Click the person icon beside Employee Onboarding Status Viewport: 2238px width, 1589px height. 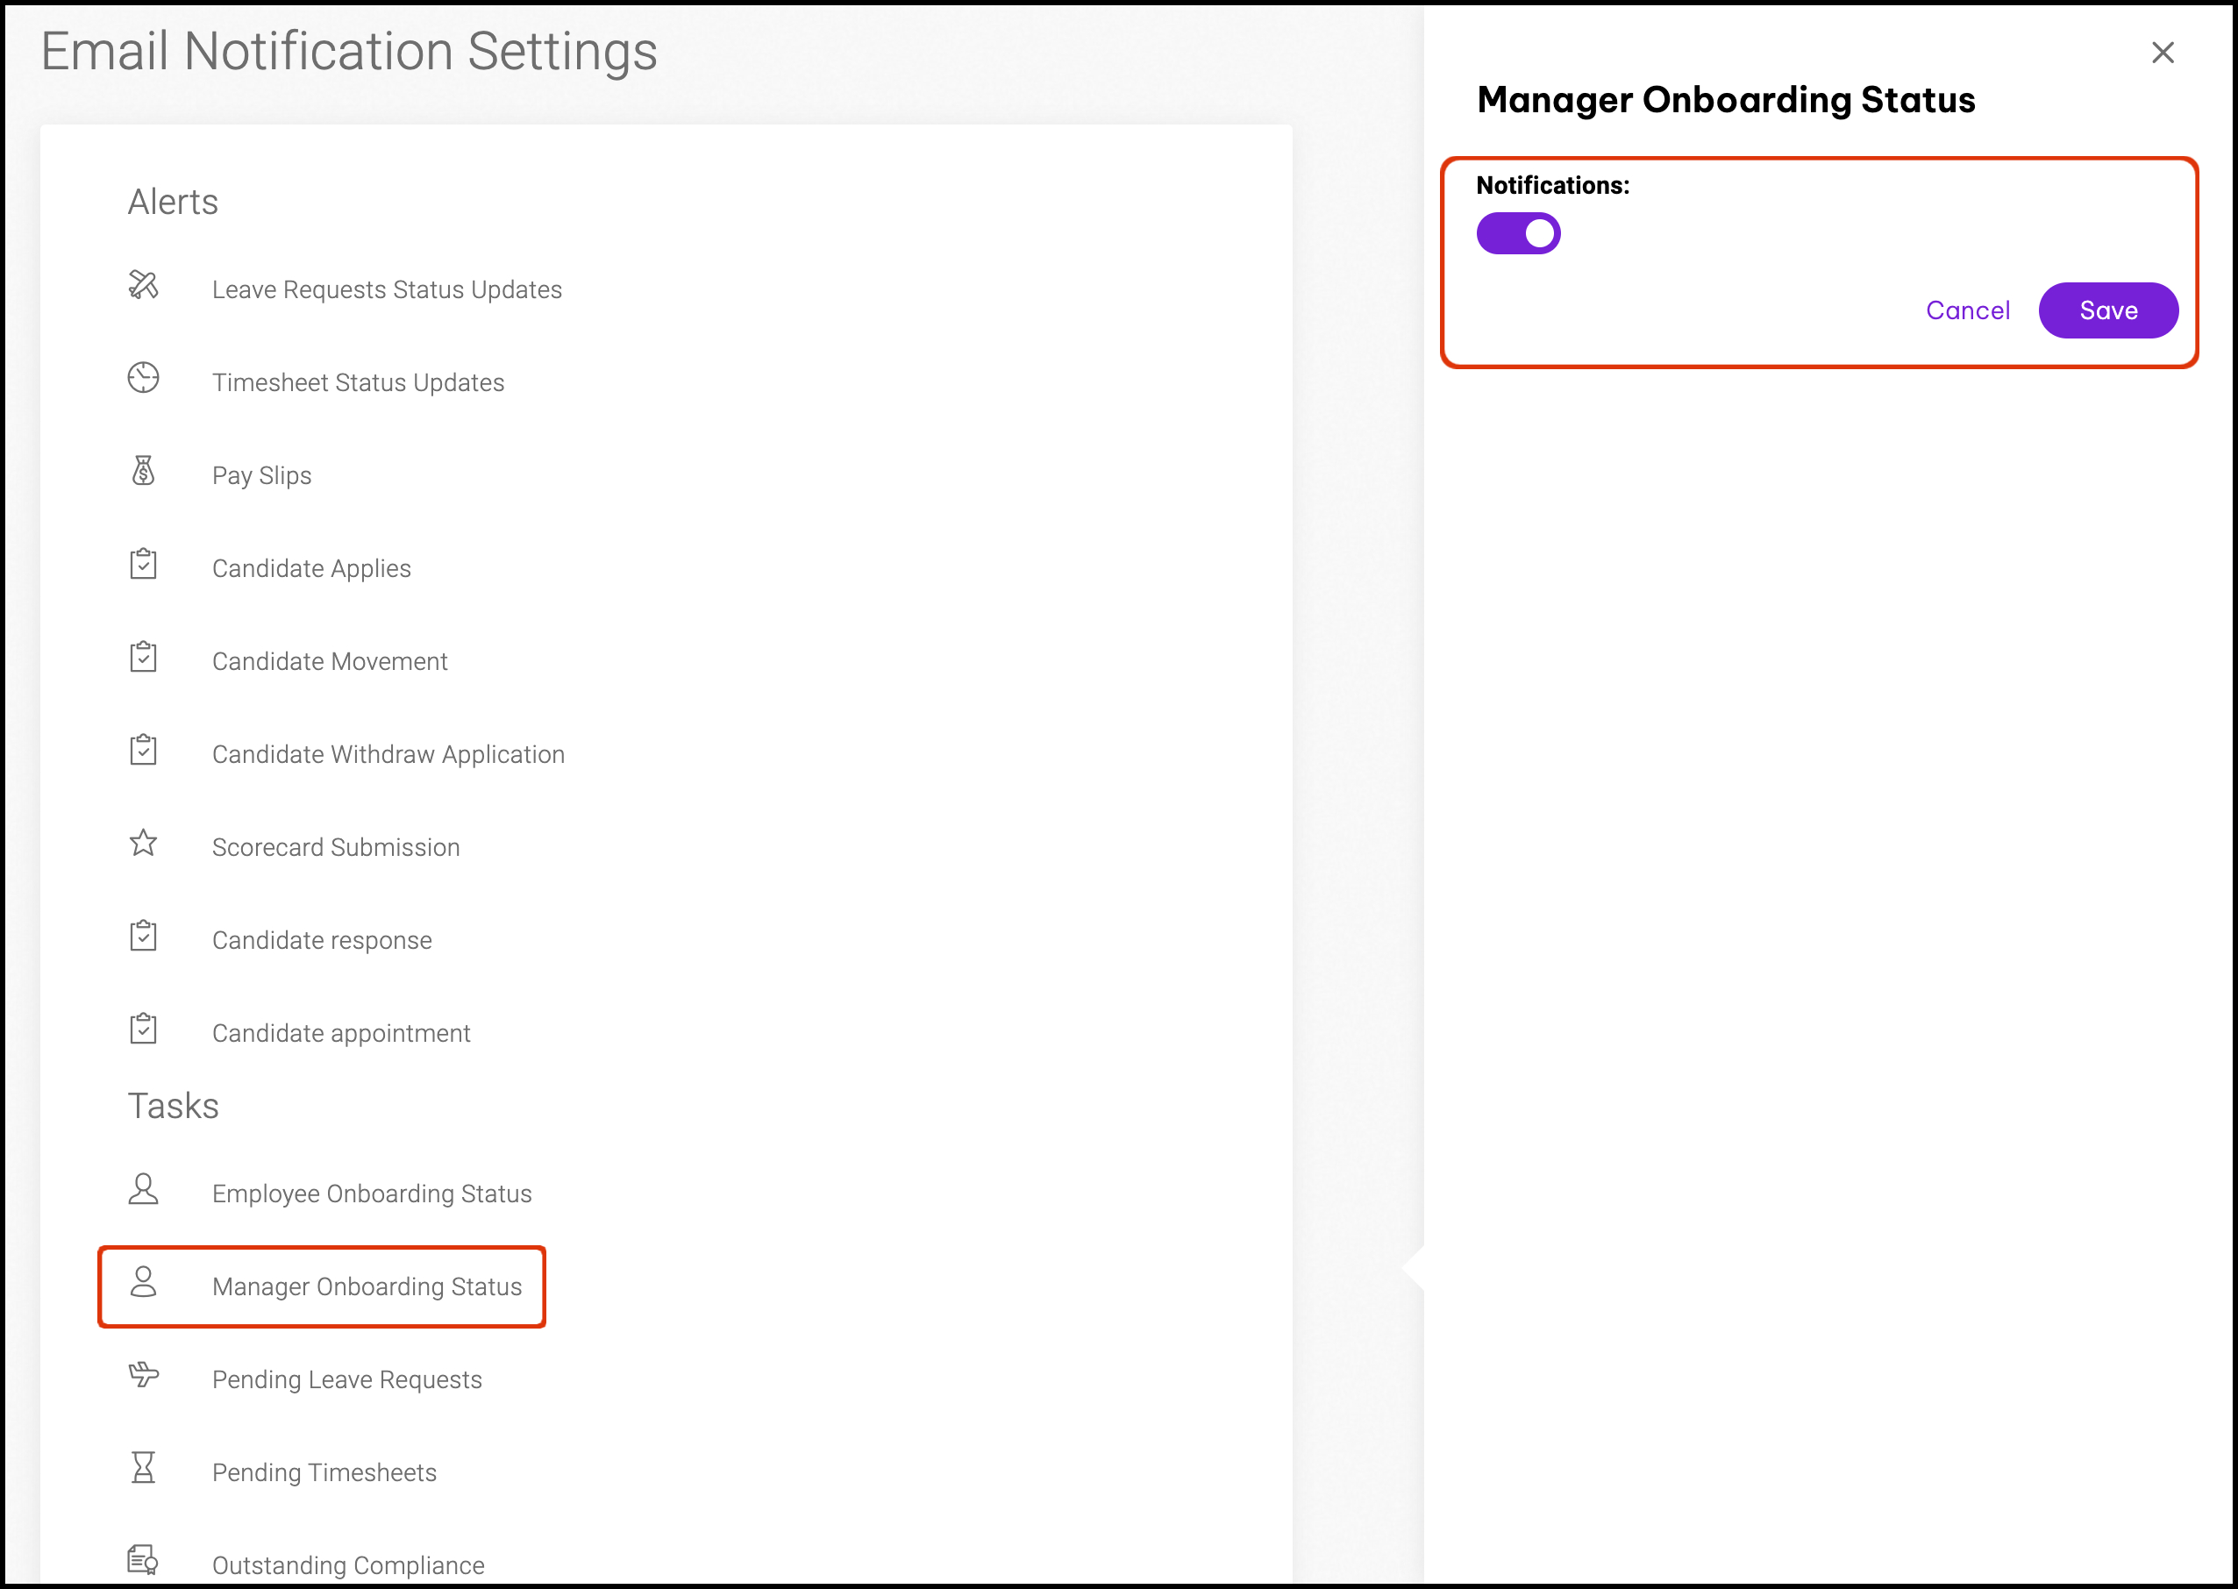(143, 1189)
